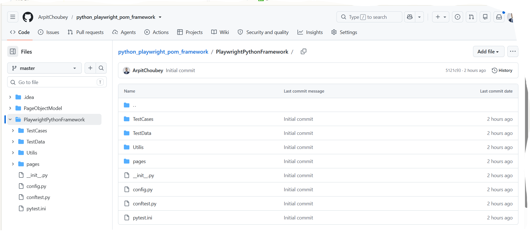Open config.py in the file list
The image size is (530, 241).
143,190
